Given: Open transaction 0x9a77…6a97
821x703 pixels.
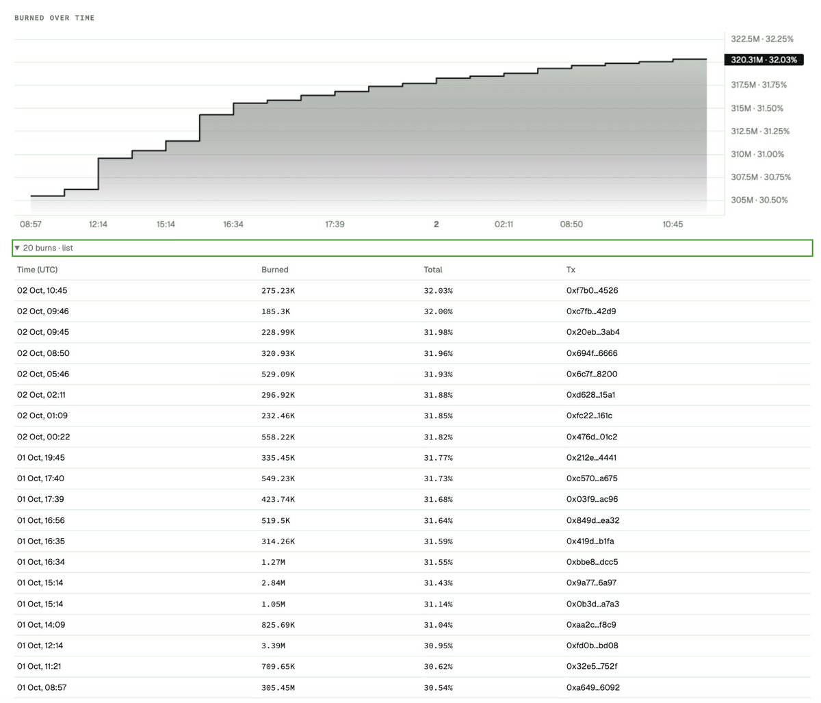Looking at the screenshot, I should [592, 583].
